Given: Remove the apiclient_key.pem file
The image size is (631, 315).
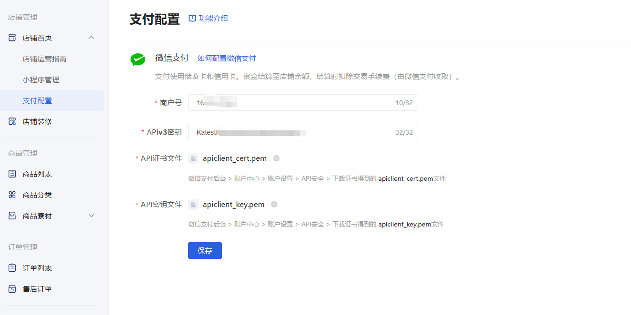Looking at the screenshot, I should [274, 205].
